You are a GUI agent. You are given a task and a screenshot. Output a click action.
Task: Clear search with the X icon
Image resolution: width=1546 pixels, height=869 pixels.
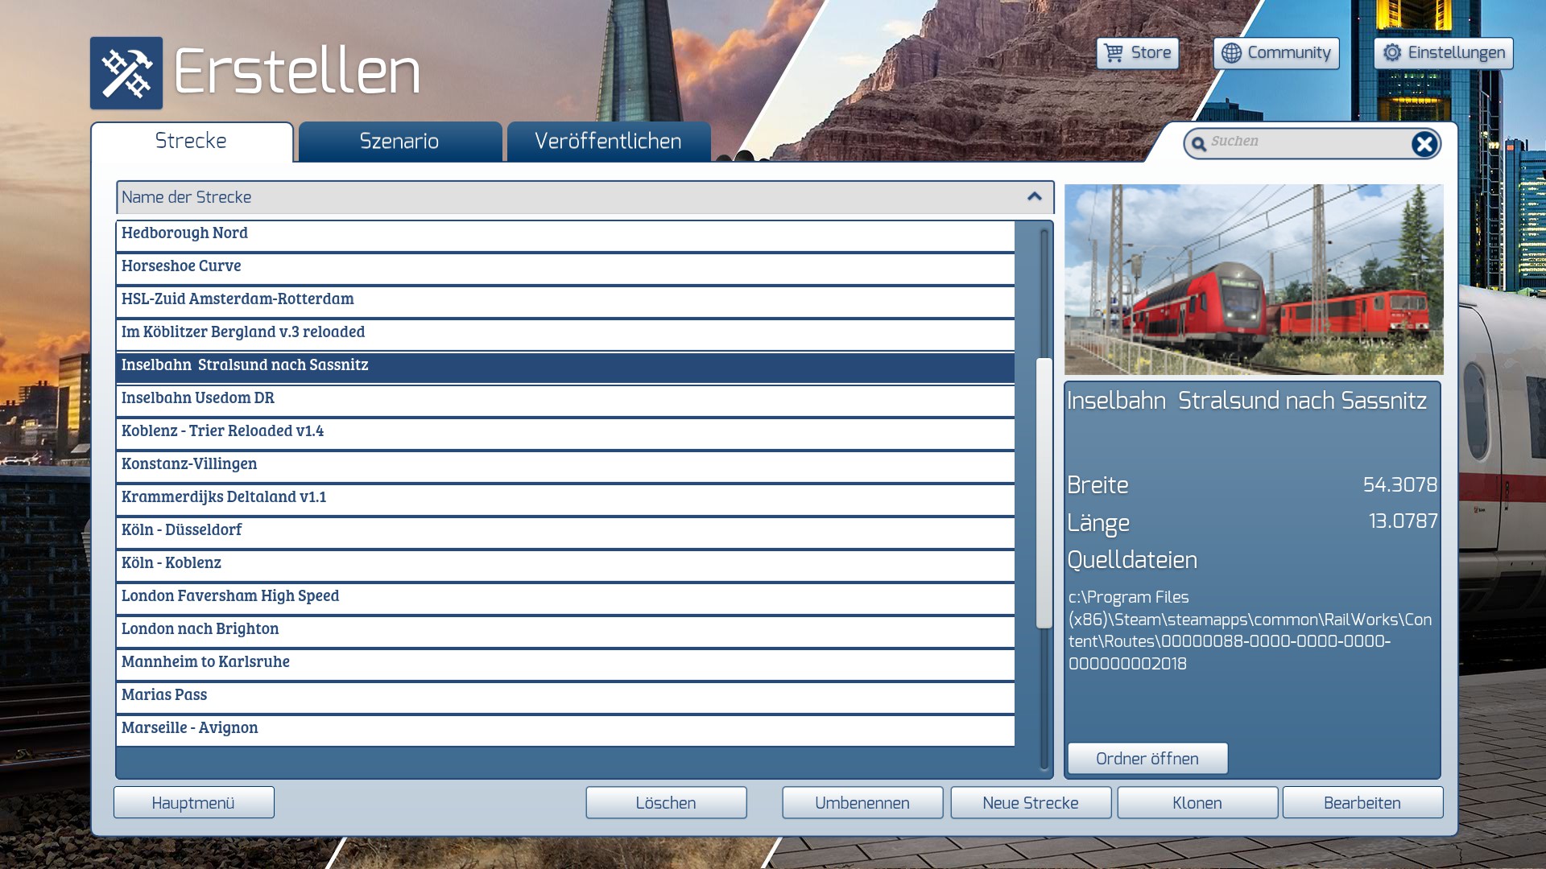click(x=1424, y=144)
